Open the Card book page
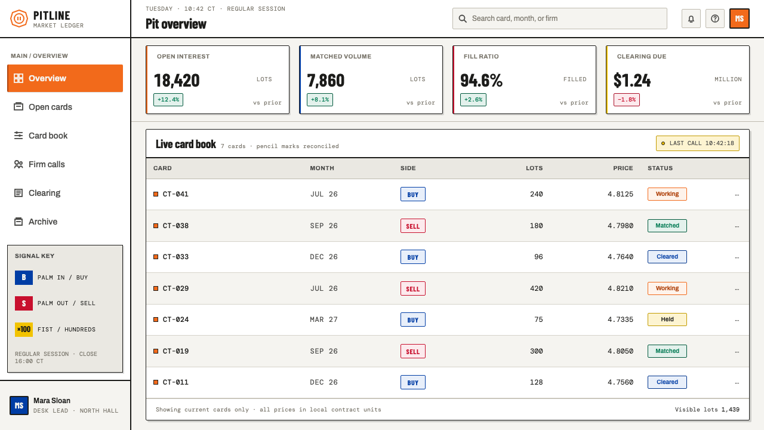764x430 pixels. tap(65, 136)
